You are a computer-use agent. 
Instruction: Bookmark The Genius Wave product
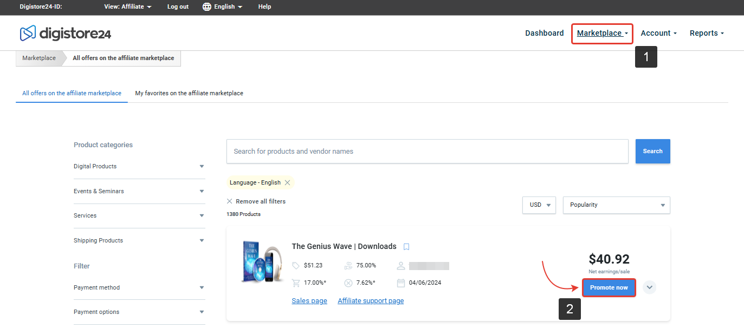tap(406, 247)
